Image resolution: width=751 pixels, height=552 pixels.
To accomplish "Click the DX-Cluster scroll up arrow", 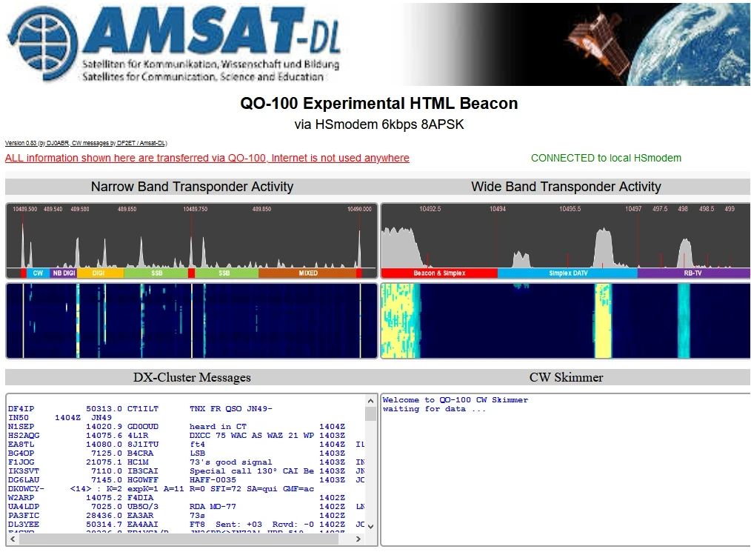I will coord(371,401).
